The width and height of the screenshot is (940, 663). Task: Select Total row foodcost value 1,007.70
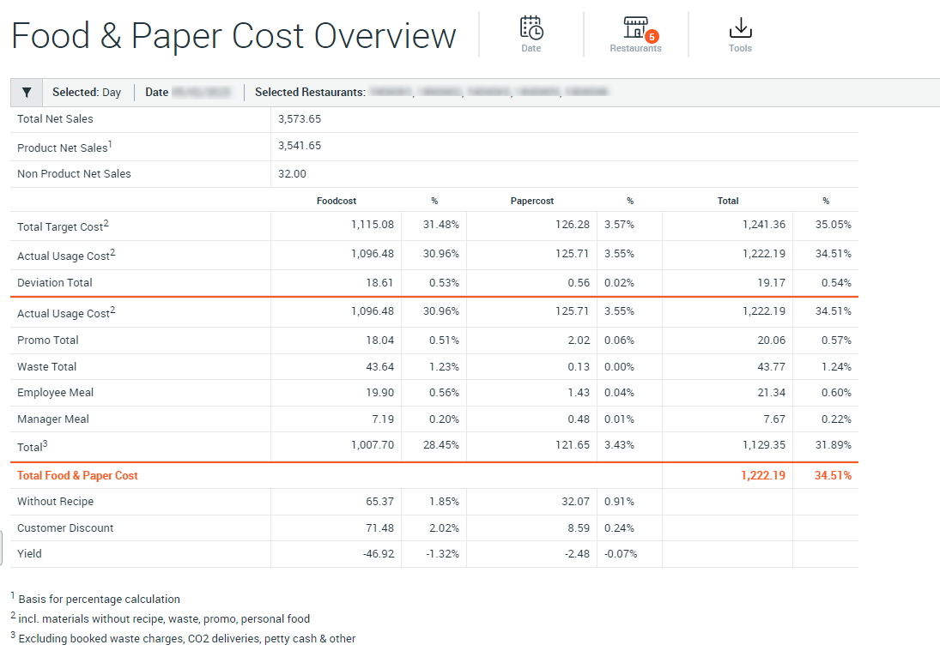click(373, 445)
